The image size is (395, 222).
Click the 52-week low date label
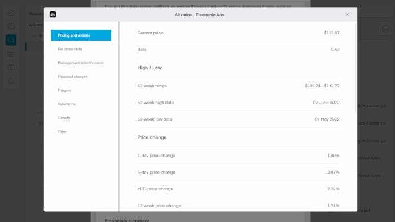155,119
